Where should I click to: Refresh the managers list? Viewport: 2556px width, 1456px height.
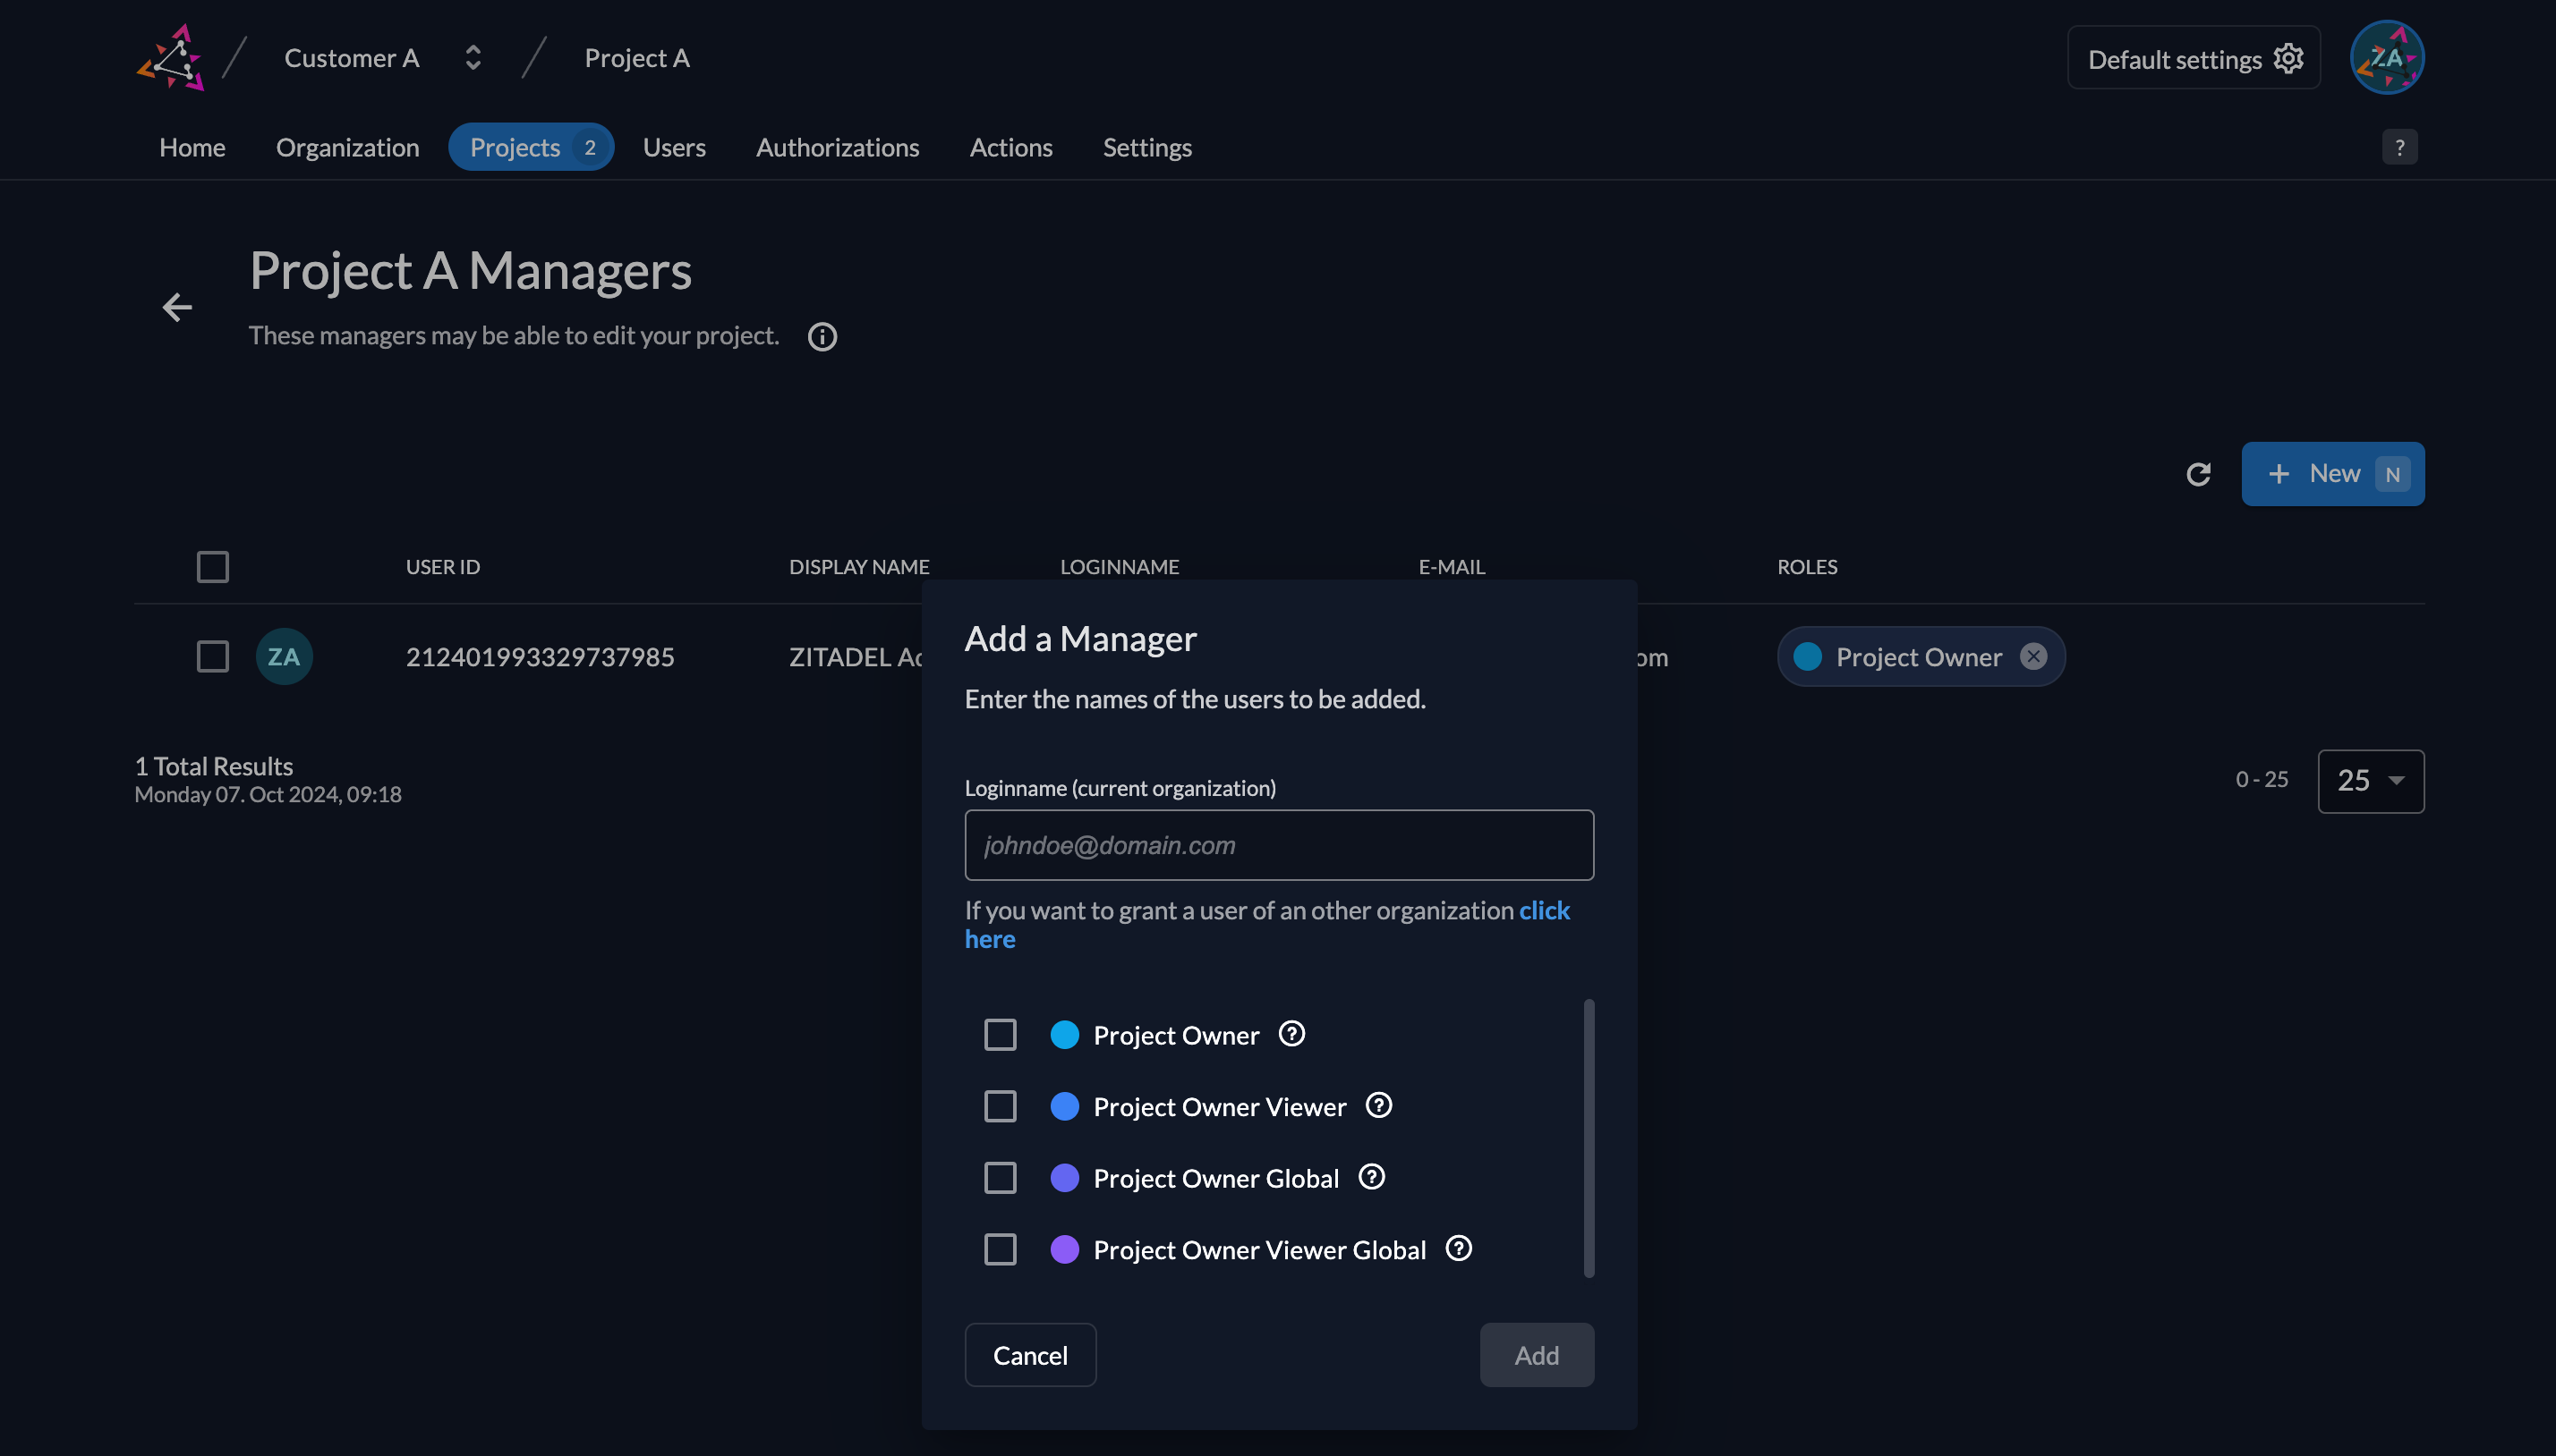(2198, 474)
